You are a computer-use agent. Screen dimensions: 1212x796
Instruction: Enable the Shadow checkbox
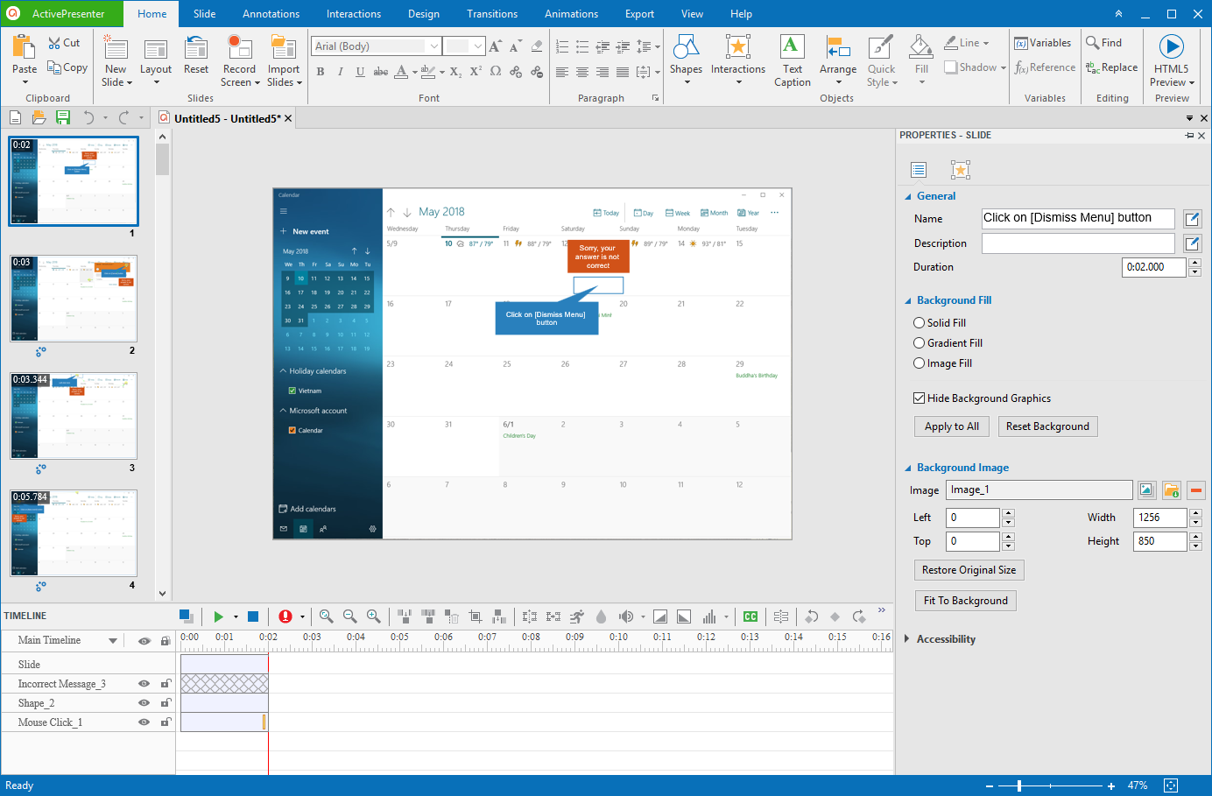(x=950, y=67)
